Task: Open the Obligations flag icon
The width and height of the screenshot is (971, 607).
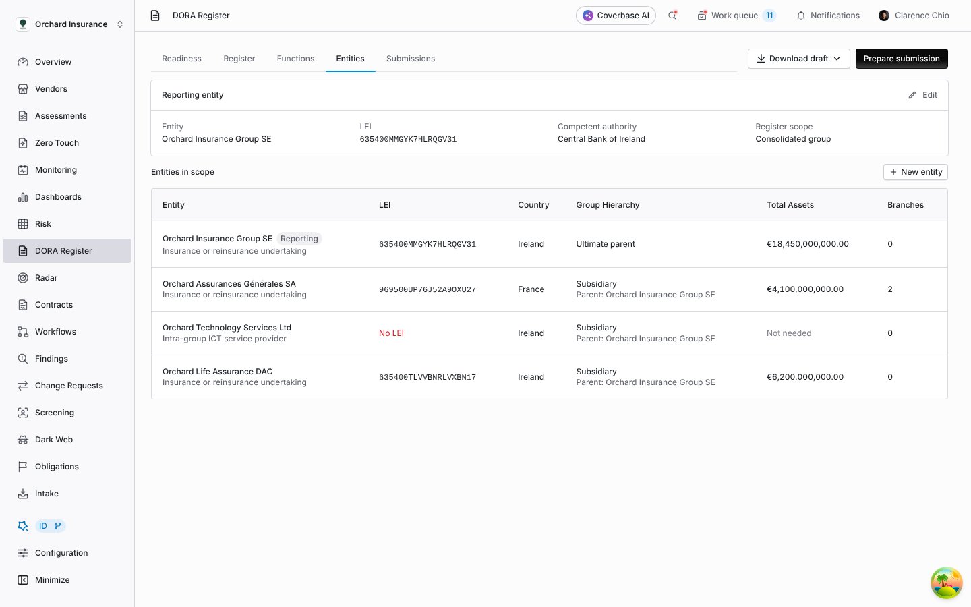Action: point(23,467)
